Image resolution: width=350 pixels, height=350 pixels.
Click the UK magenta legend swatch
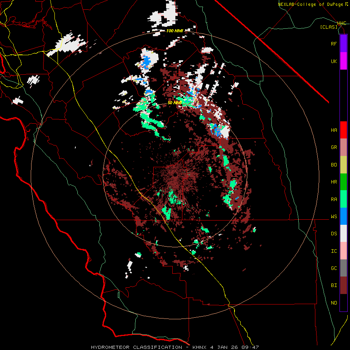coord(343,61)
